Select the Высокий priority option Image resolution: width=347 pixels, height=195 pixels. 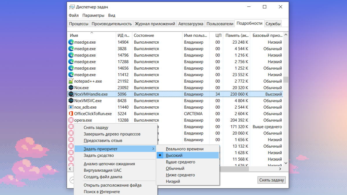point(188,155)
